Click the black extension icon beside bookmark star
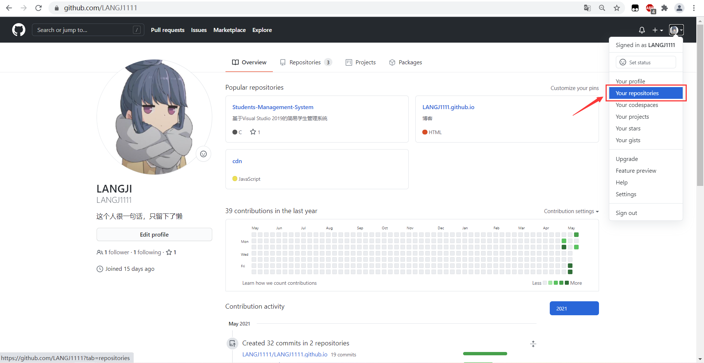The width and height of the screenshot is (704, 363). click(635, 8)
